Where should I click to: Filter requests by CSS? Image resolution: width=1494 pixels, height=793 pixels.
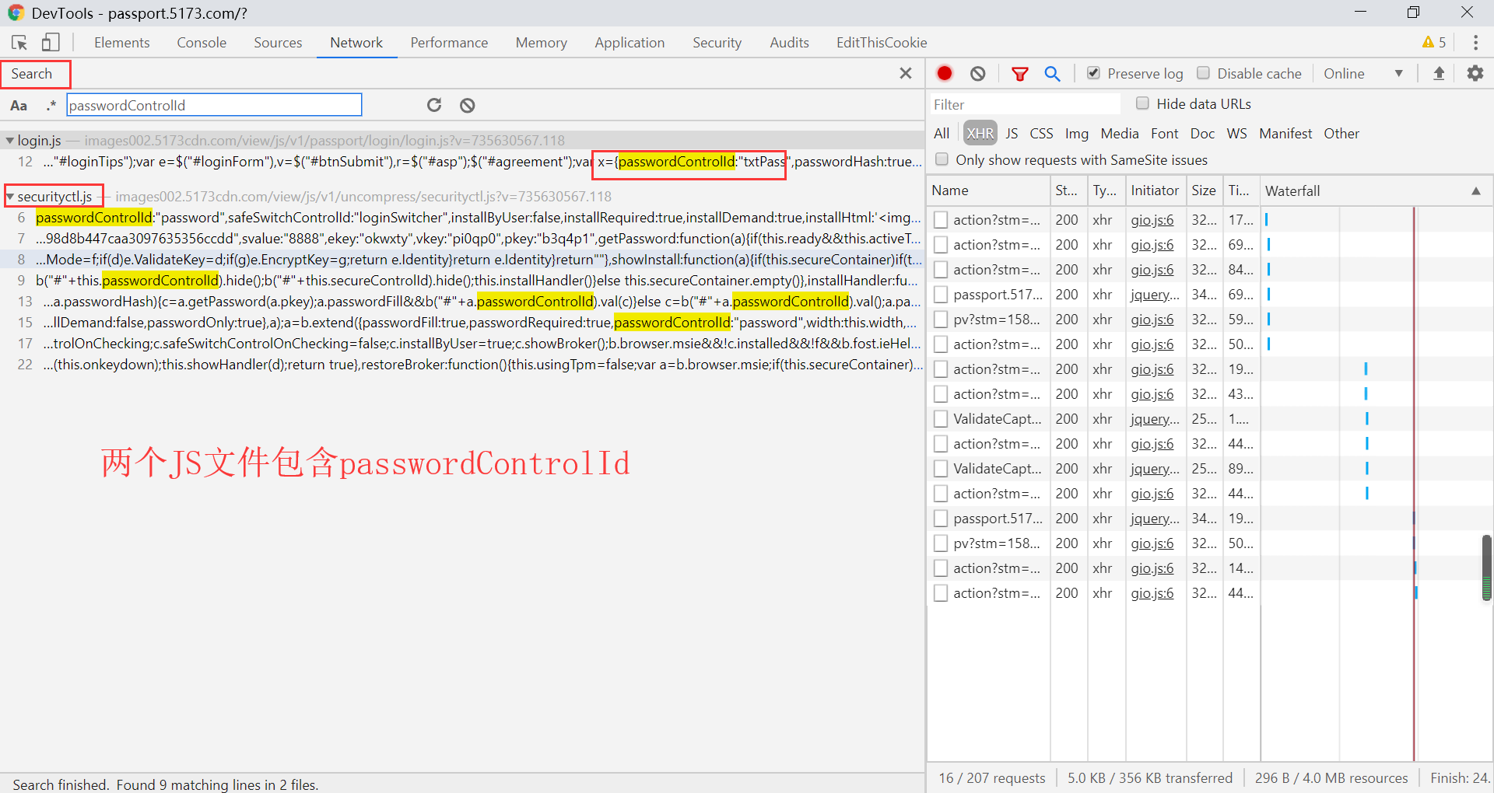1041,134
